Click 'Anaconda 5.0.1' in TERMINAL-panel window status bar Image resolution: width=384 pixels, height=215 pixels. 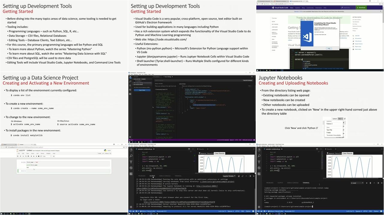[290, 211]
